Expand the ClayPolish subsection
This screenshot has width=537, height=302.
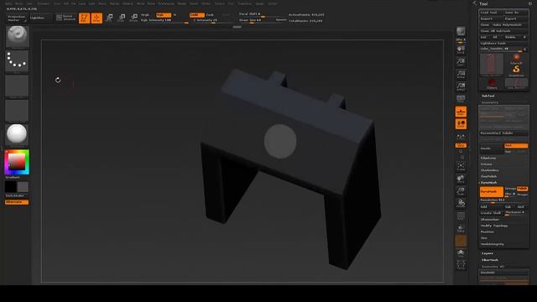(488, 176)
